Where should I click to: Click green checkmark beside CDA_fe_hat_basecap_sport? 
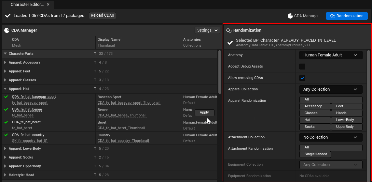click(6, 97)
